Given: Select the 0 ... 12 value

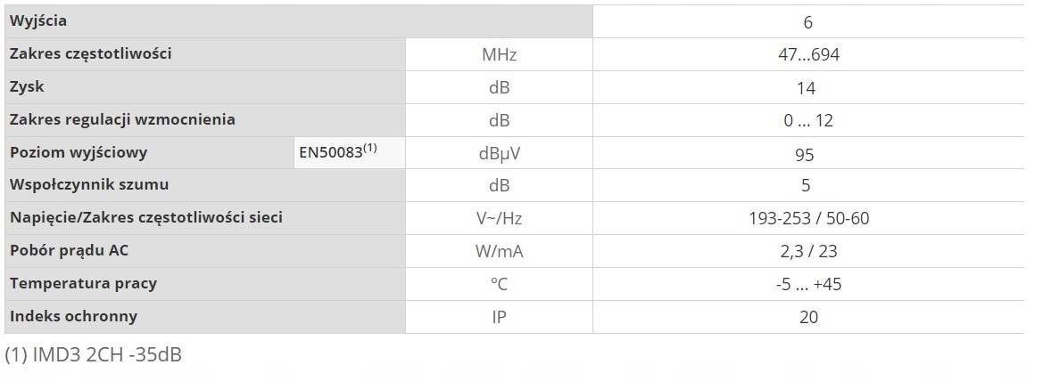Looking at the screenshot, I should click(x=807, y=121).
